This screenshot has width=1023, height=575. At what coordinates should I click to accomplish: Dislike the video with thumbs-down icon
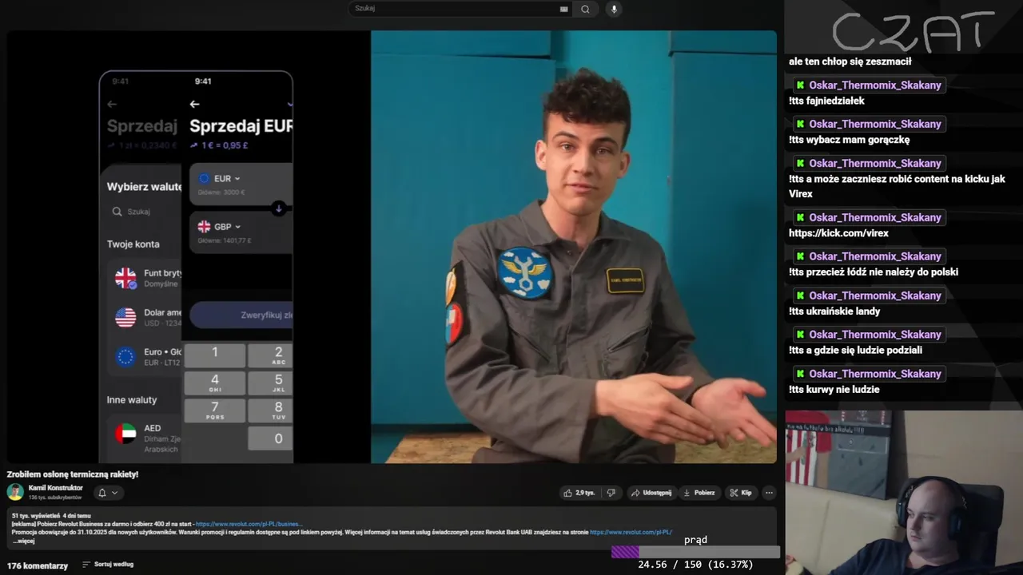click(x=611, y=493)
